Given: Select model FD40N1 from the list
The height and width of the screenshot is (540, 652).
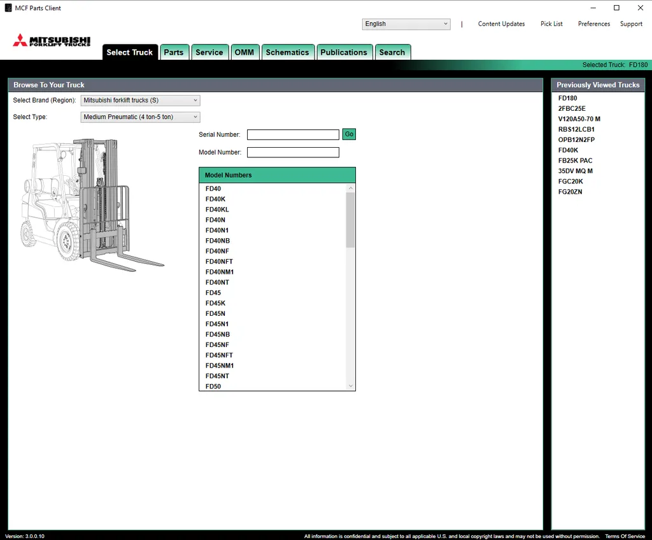Looking at the screenshot, I should pos(217,231).
